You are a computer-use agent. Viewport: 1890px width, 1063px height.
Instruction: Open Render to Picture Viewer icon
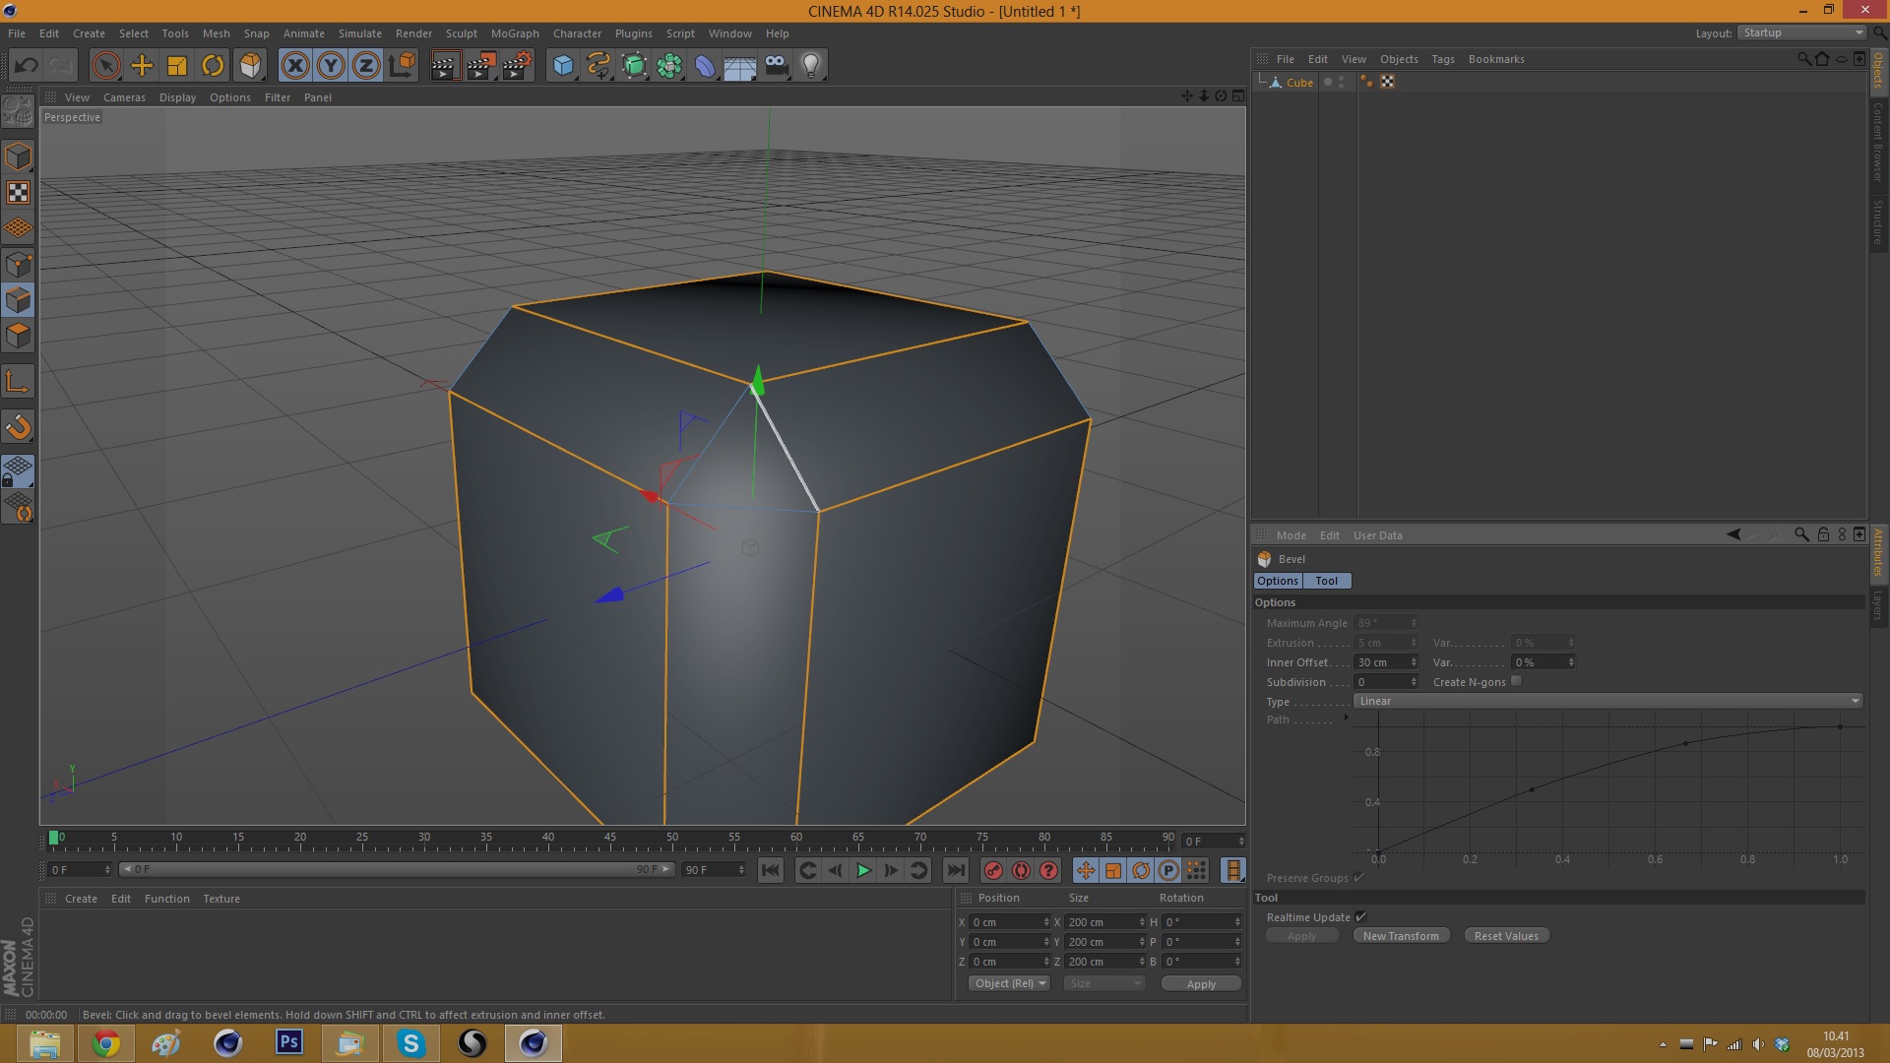(x=480, y=66)
